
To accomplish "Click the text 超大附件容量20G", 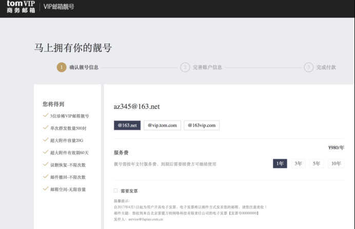I will (67, 141).
